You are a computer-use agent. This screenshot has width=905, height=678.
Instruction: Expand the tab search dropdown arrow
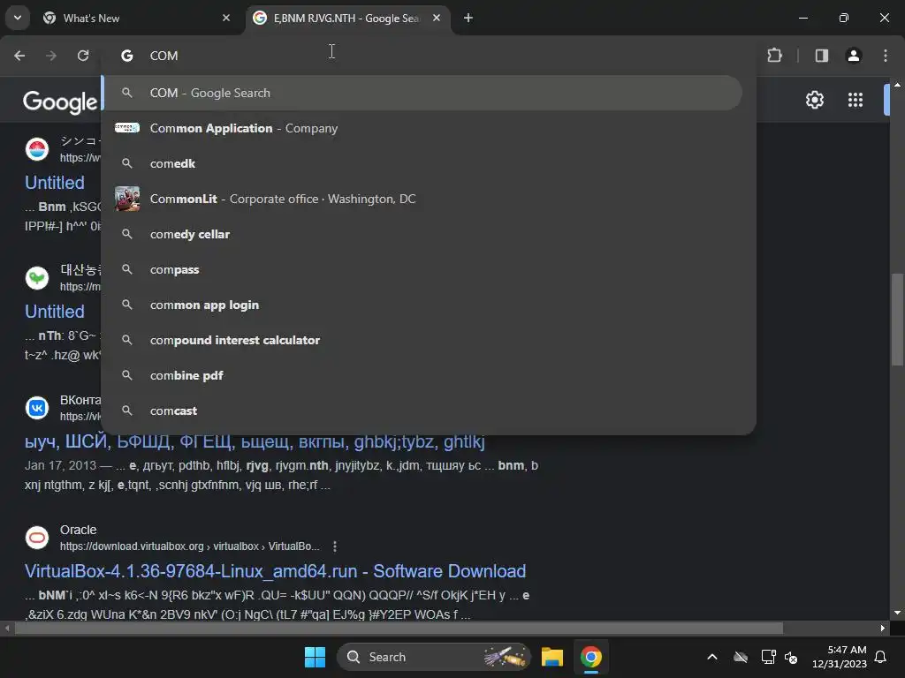point(18,18)
